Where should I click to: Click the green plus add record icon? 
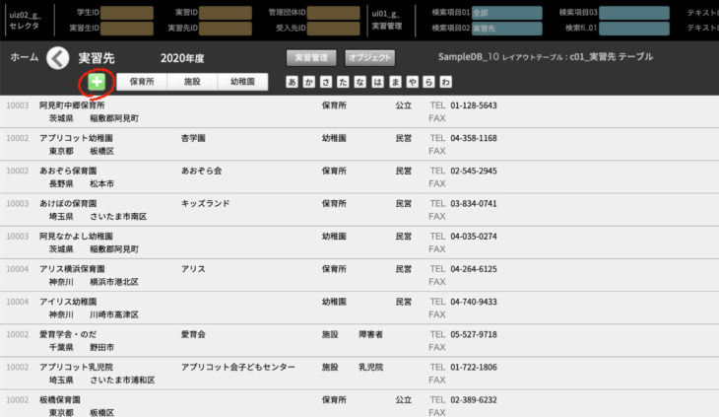click(98, 82)
